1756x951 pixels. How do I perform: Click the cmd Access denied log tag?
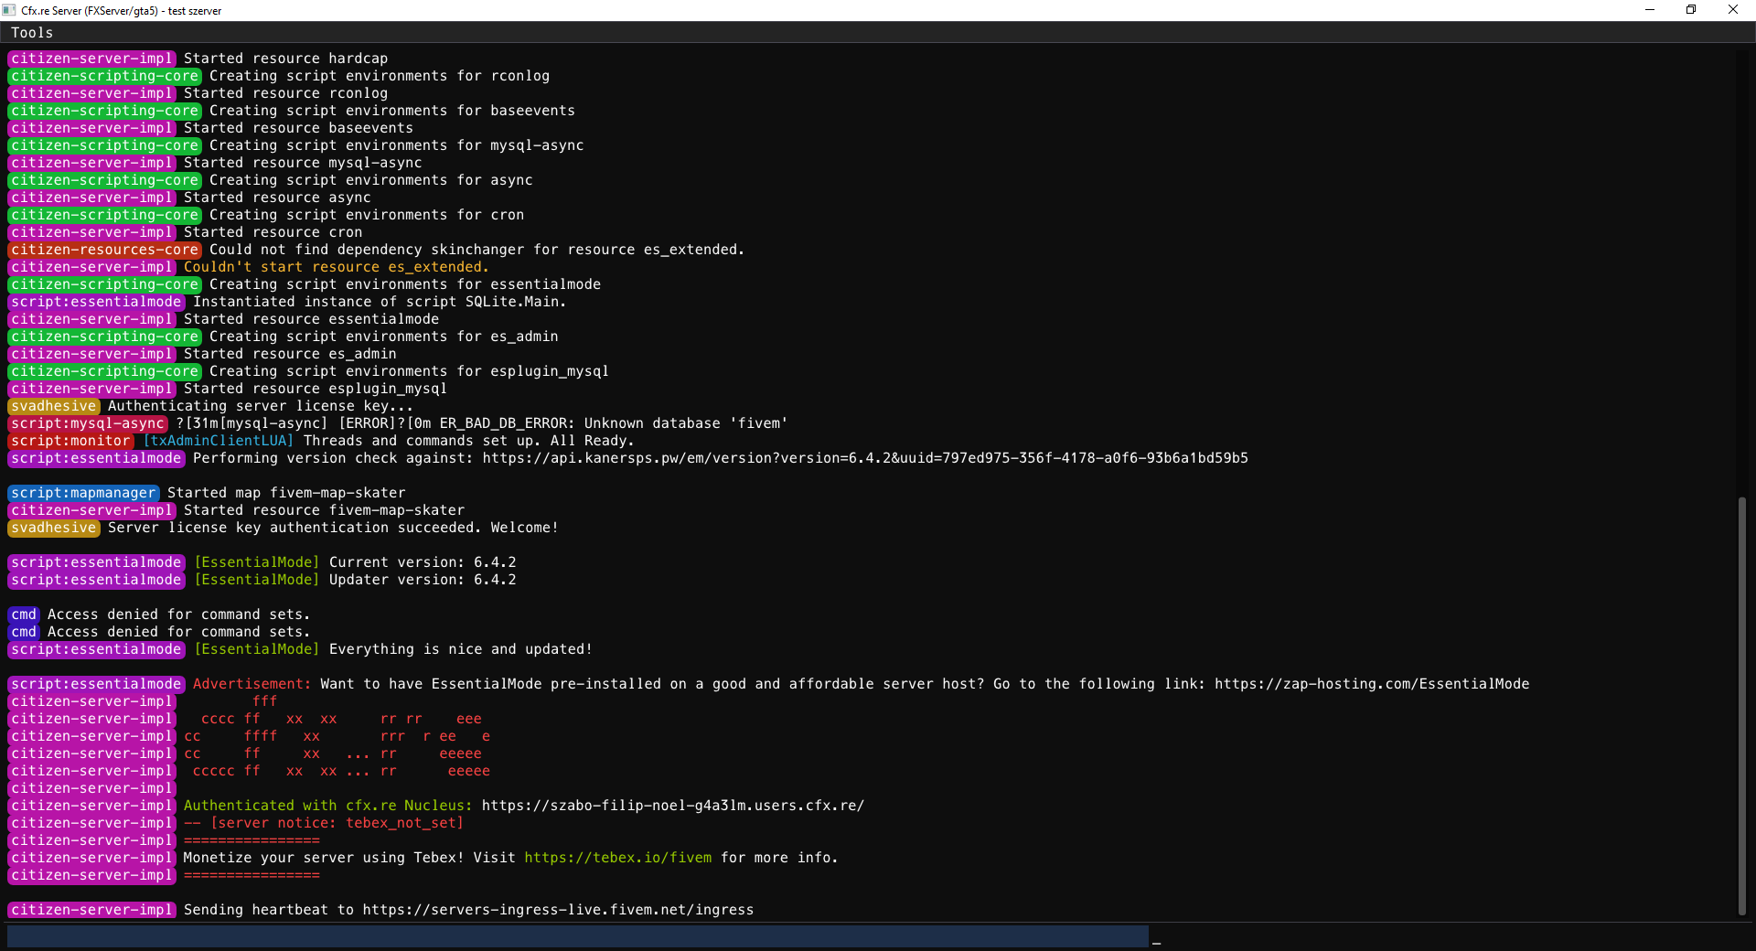point(23,614)
